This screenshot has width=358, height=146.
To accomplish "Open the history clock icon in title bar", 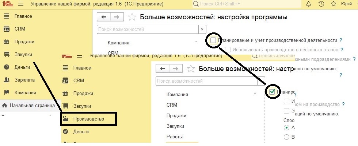I will [321, 4].
